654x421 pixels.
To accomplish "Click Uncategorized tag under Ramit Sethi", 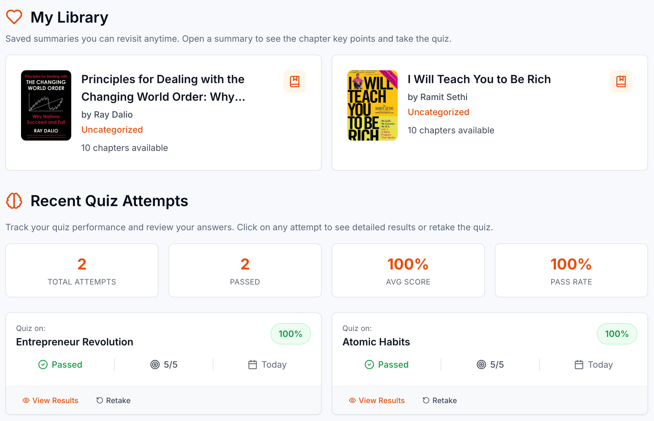I will pos(438,112).
